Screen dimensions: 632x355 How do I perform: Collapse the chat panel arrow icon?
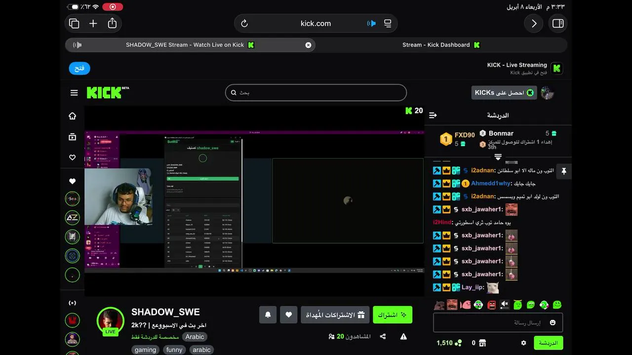click(x=433, y=115)
